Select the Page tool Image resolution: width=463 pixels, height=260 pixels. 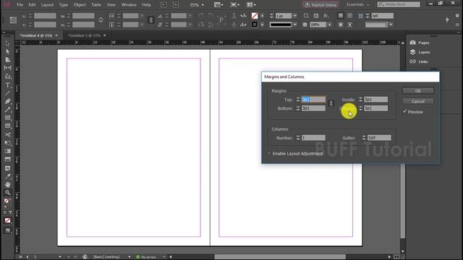(7, 59)
